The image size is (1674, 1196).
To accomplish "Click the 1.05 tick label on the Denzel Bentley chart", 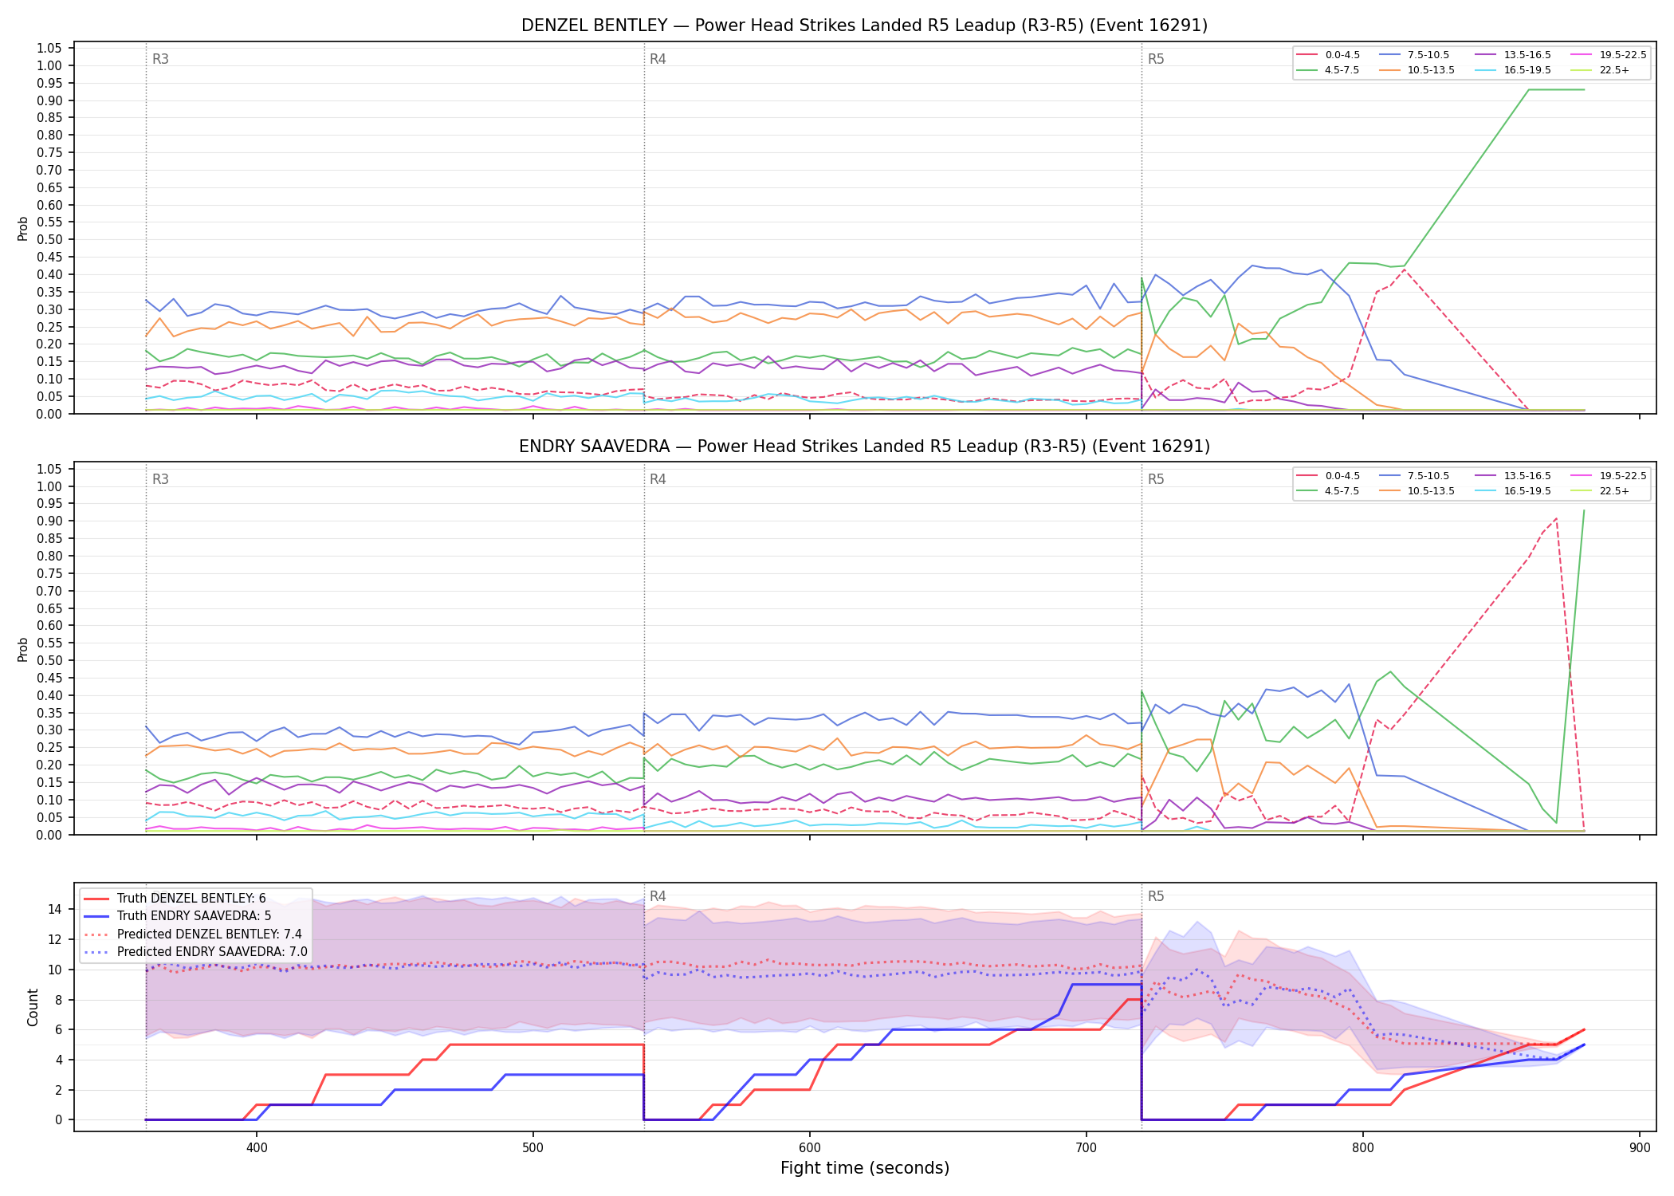I will click(x=49, y=49).
